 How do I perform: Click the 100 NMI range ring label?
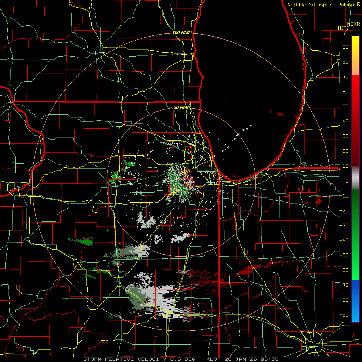[x=181, y=33]
